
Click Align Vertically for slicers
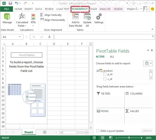coord(51,15)
